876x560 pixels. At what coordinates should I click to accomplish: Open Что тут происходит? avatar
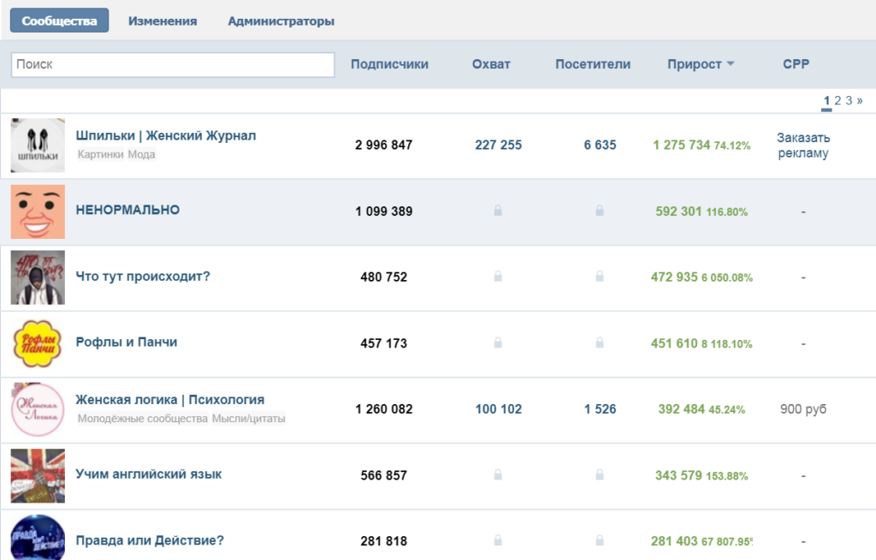(38, 277)
